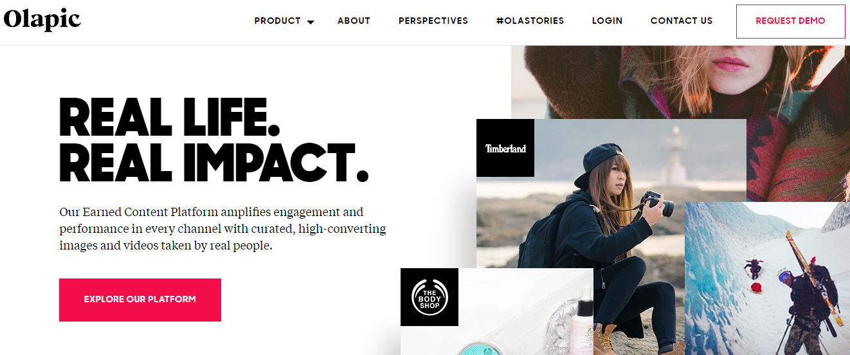850x355 pixels.
Task: Click the teal product in Body Shop photo
Action: tap(489, 348)
